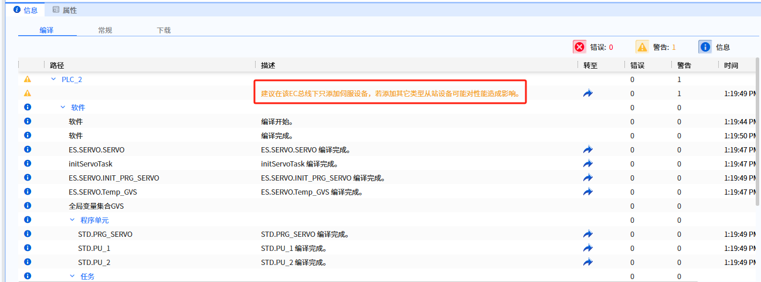
Task: Select the orange EC bus warning message
Action: click(390, 94)
